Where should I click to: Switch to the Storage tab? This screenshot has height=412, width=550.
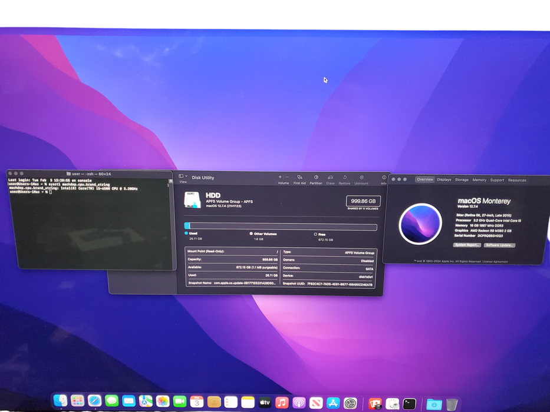[462, 180]
